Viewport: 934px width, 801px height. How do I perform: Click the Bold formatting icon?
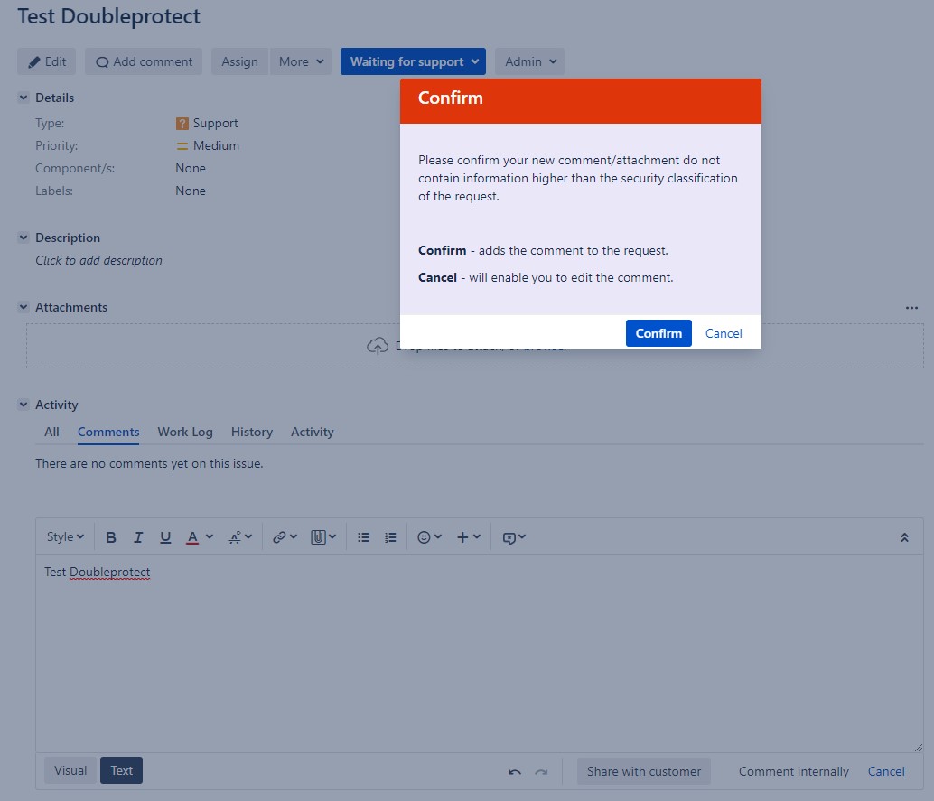pos(111,537)
